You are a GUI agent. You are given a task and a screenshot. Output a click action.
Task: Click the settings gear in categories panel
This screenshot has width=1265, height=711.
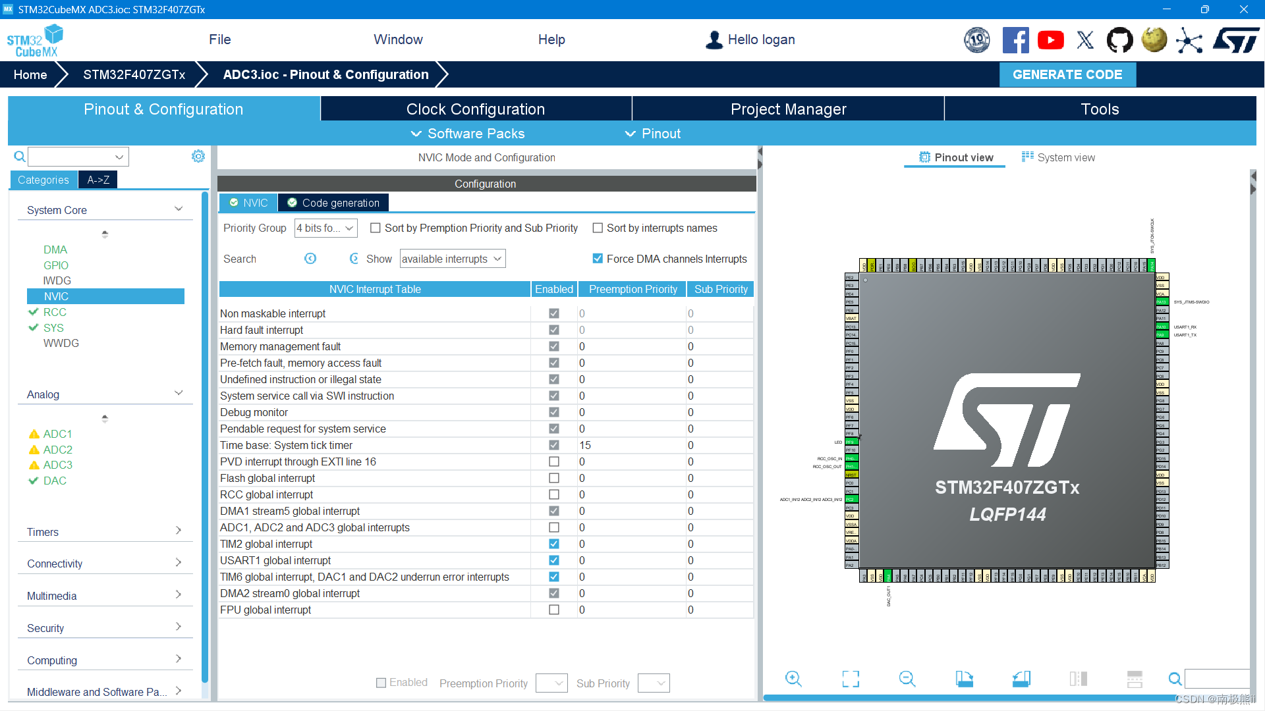pyautogui.click(x=198, y=156)
